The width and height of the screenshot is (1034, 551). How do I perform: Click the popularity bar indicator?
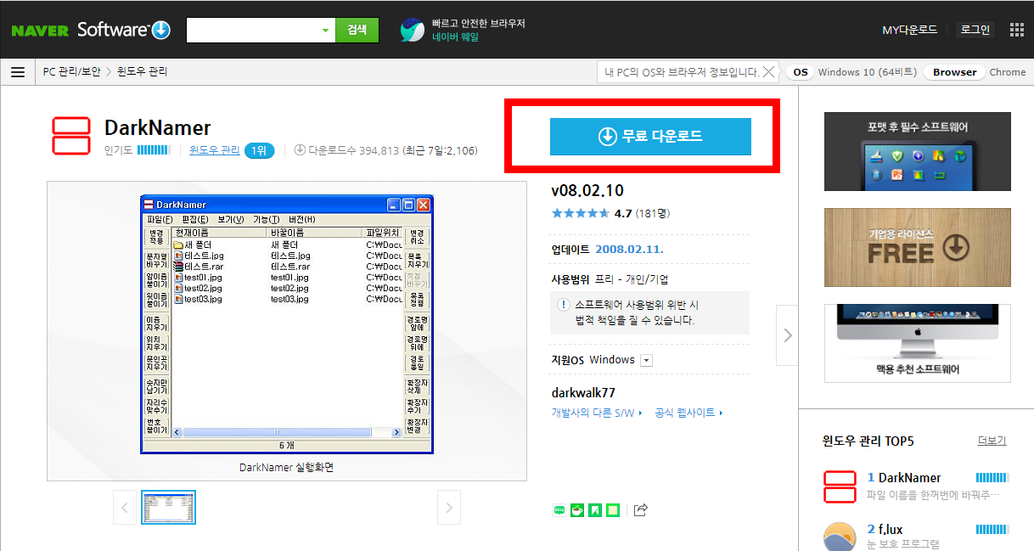(x=154, y=150)
